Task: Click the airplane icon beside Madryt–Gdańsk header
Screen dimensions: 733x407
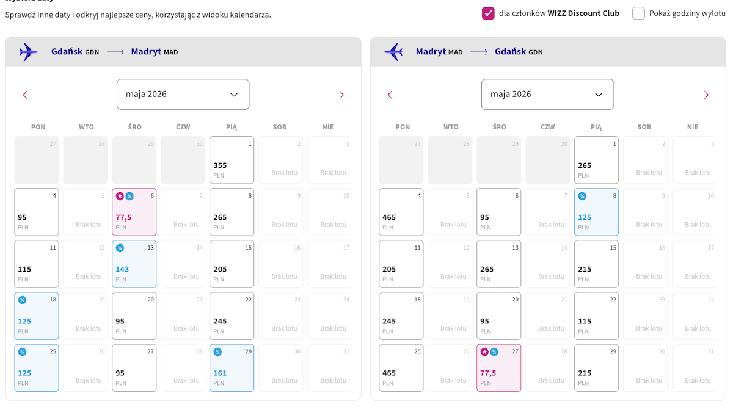Action: pos(393,52)
